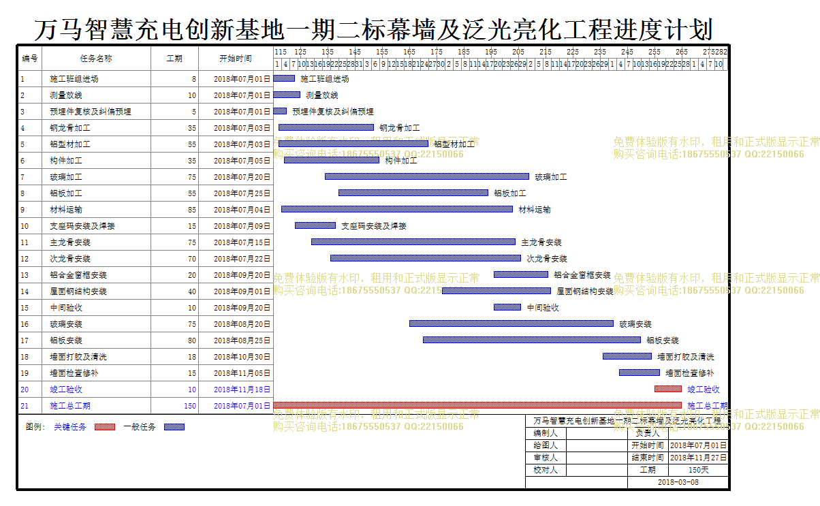Screen dimensions: 820x506
Task: Click the 中间验收 label beside its Gantt bar
Action: coord(543,307)
